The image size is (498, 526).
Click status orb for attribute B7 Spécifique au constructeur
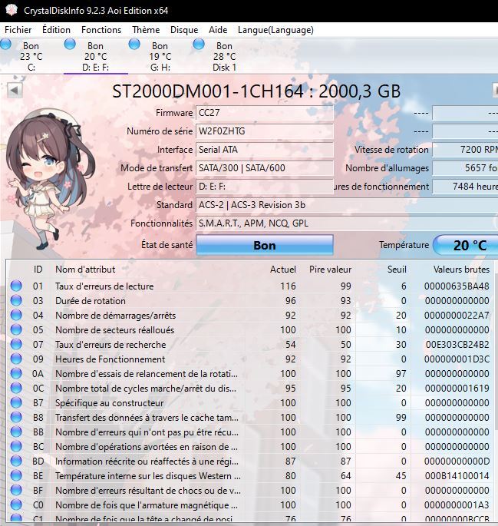pyautogui.click(x=16, y=402)
